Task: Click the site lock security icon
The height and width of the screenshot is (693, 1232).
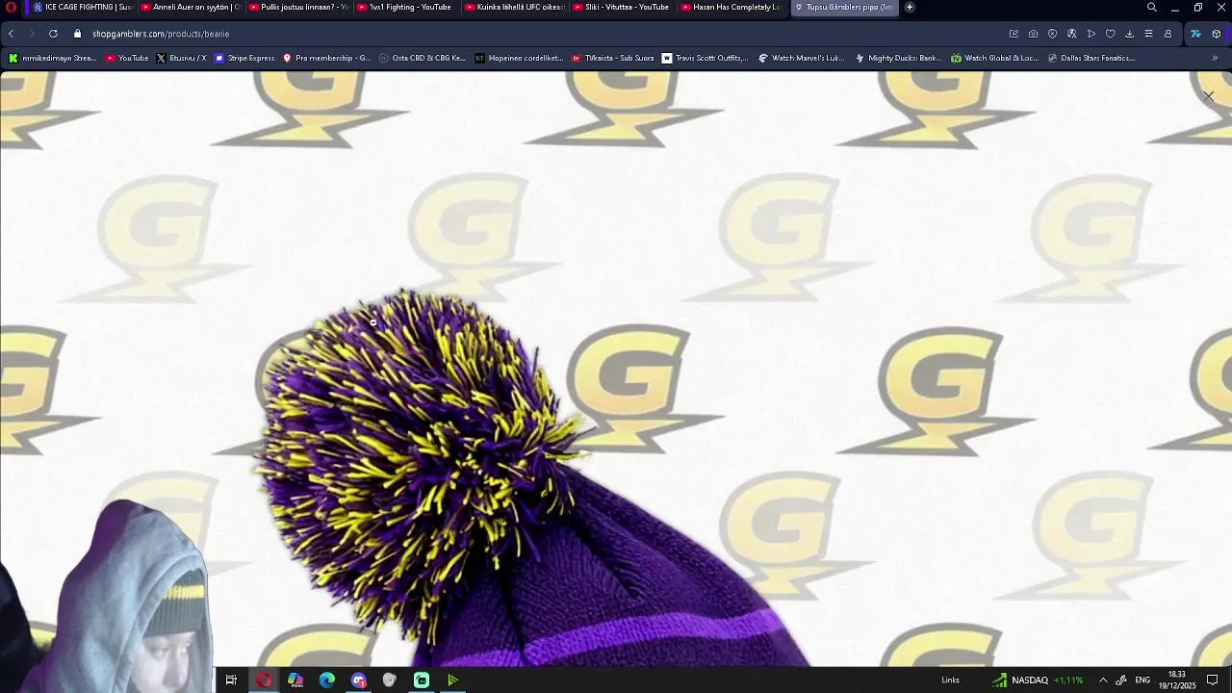Action: pyautogui.click(x=78, y=34)
